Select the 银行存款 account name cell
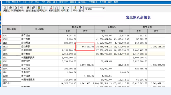Screen dimensions: 171x95 click(x=40, y=39)
